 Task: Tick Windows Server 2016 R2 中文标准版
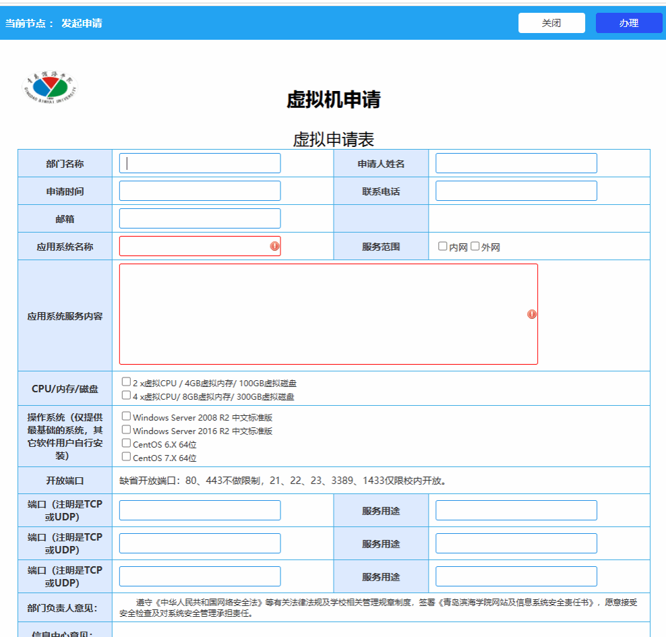point(126,430)
